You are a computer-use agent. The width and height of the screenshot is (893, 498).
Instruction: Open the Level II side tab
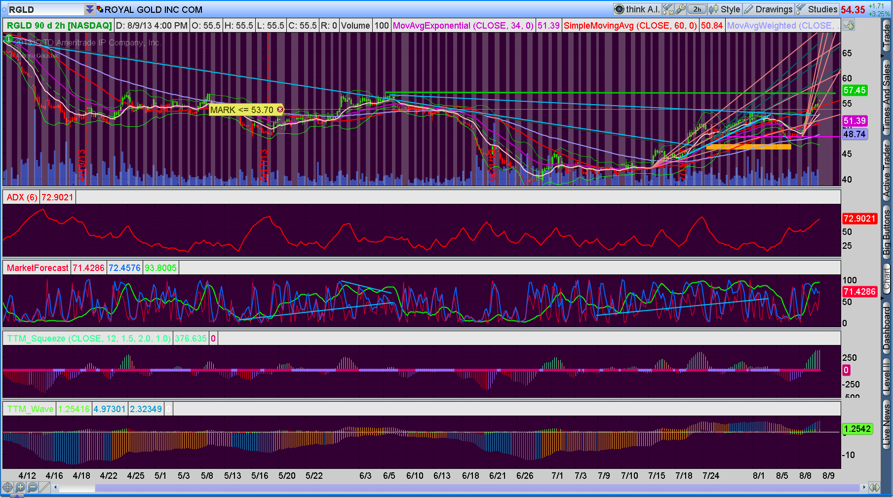[887, 376]
